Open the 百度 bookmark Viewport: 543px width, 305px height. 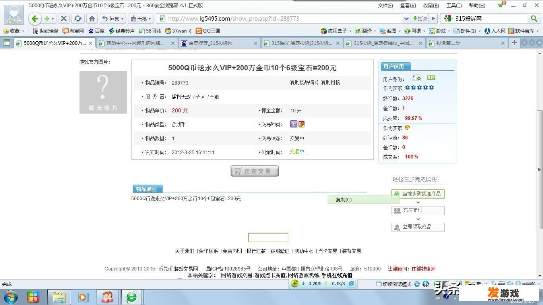pos(97,31)
